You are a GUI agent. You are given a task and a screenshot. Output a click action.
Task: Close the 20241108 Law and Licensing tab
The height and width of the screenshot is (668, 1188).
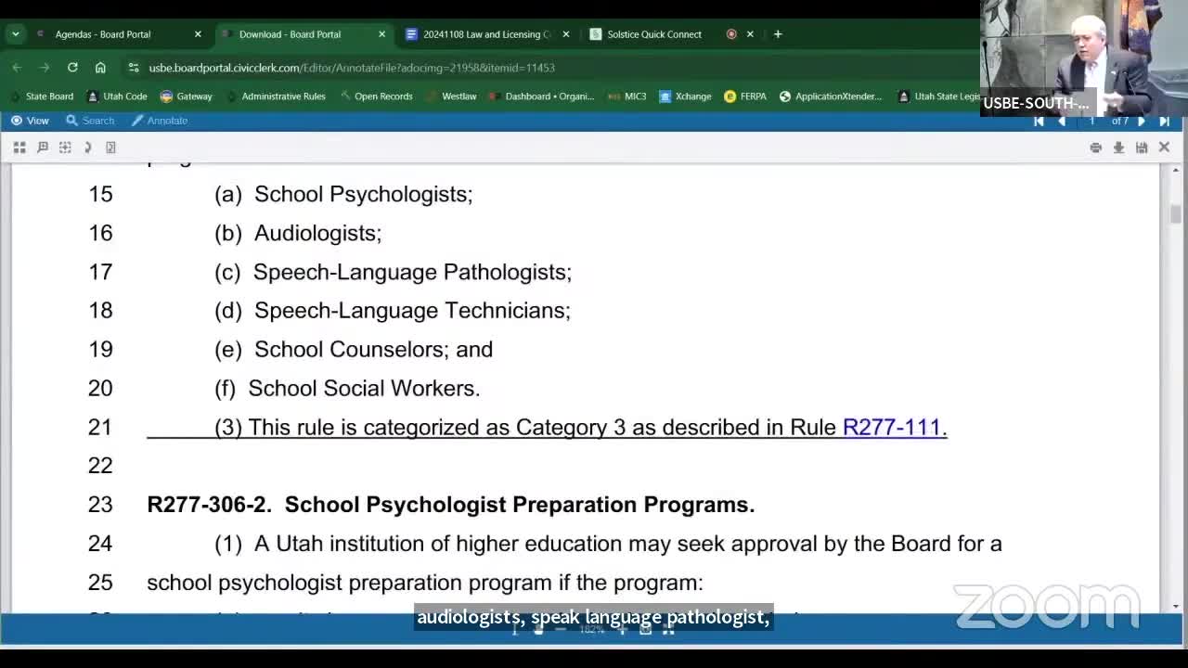point(566,34)
